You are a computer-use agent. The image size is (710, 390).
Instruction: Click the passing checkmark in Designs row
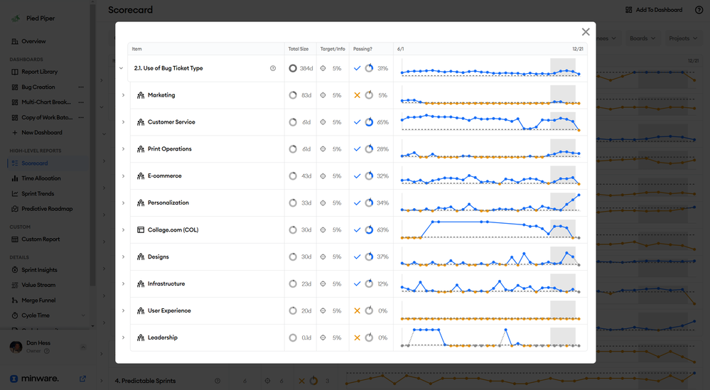(x=357, y=256)
